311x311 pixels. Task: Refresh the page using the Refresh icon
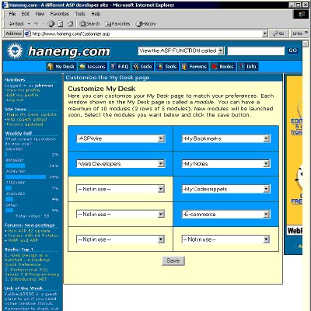[x=61, y=24]
